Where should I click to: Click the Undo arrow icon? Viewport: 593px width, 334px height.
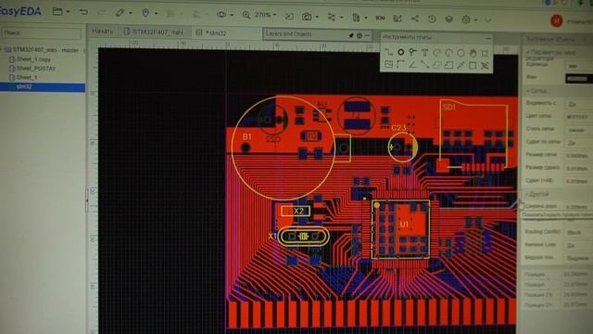[83, 12]
